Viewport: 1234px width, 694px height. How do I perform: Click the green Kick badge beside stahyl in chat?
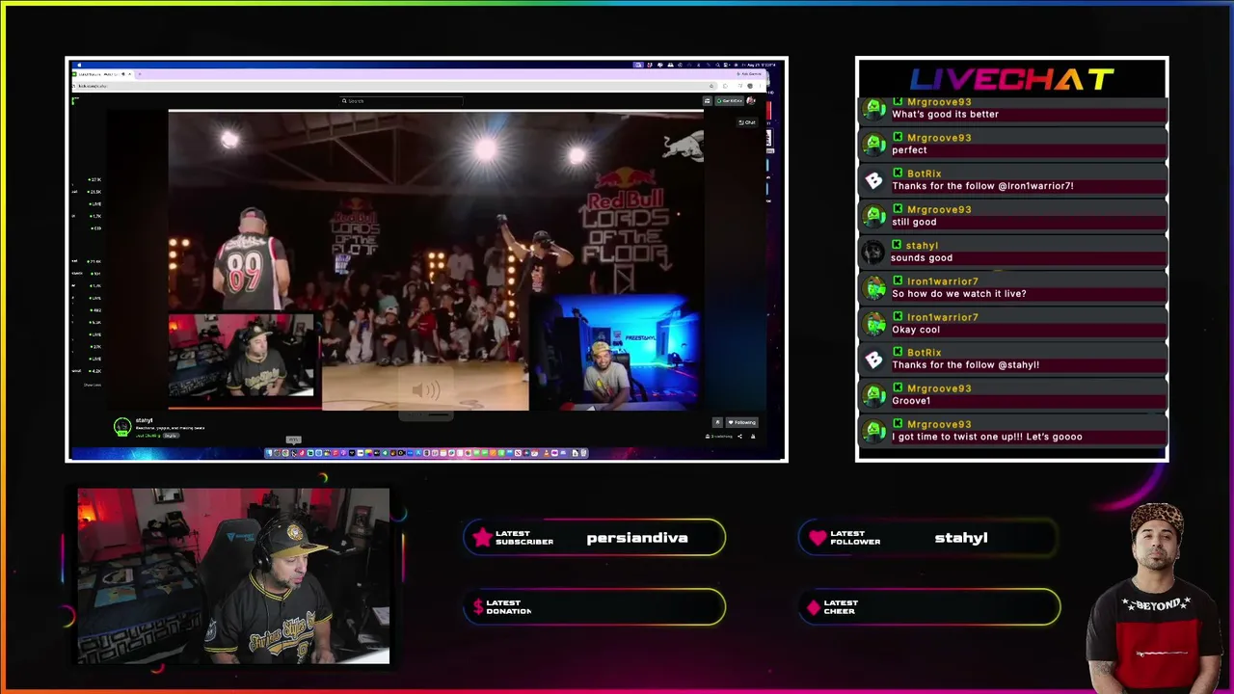898,246
